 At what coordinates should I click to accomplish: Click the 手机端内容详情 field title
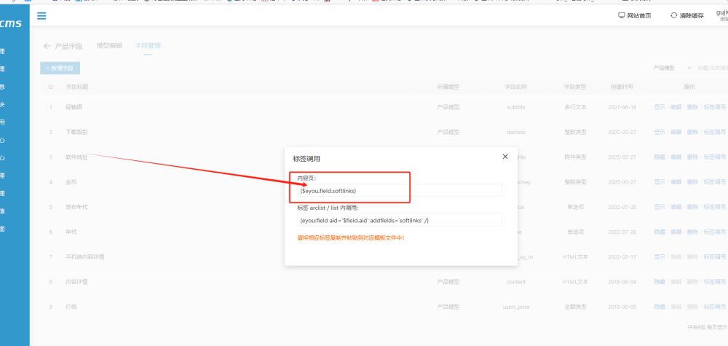[85, 257]
